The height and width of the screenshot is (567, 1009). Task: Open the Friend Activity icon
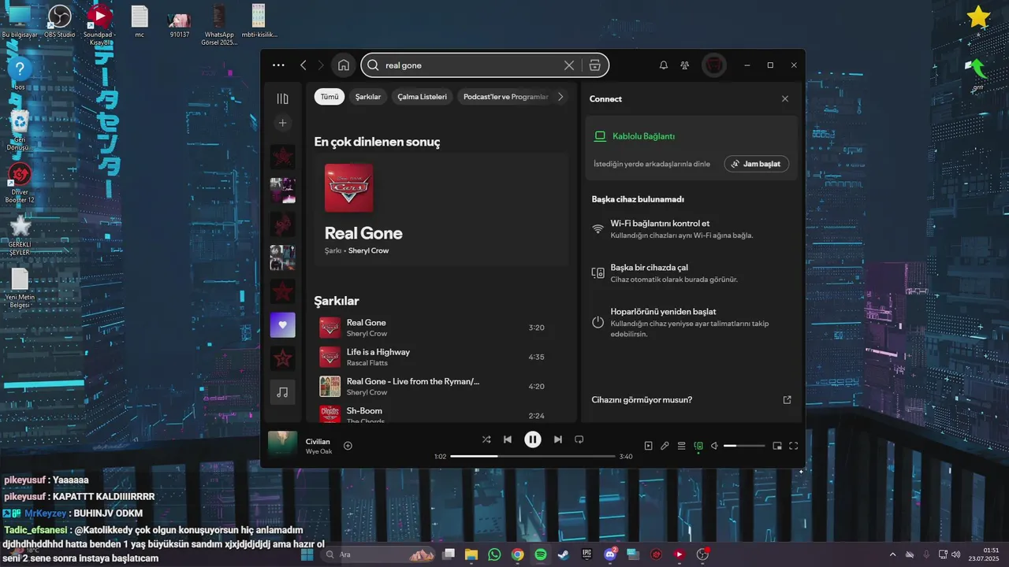point(685,65)
